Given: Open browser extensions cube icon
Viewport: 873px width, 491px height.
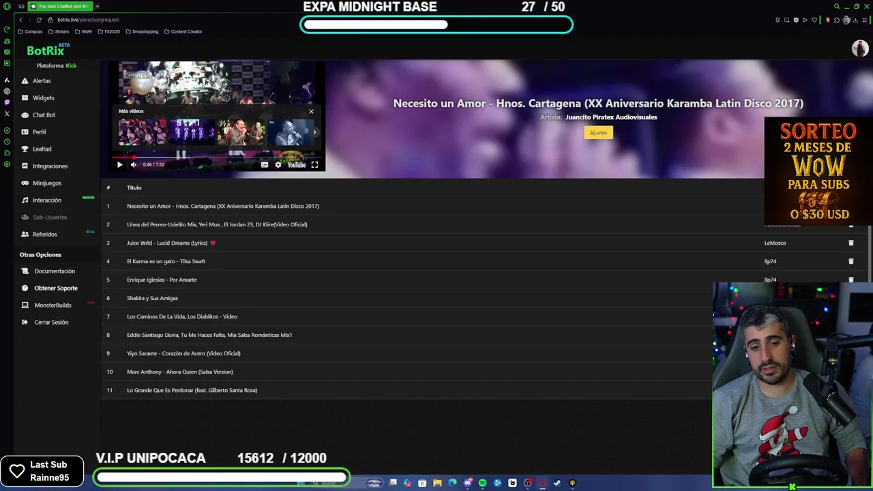Looking at the screenshot, I should (837, 20).
